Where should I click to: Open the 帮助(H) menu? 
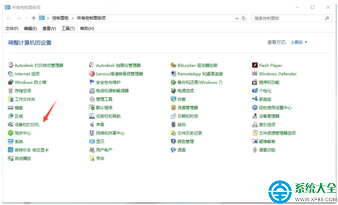click(87, 28)
